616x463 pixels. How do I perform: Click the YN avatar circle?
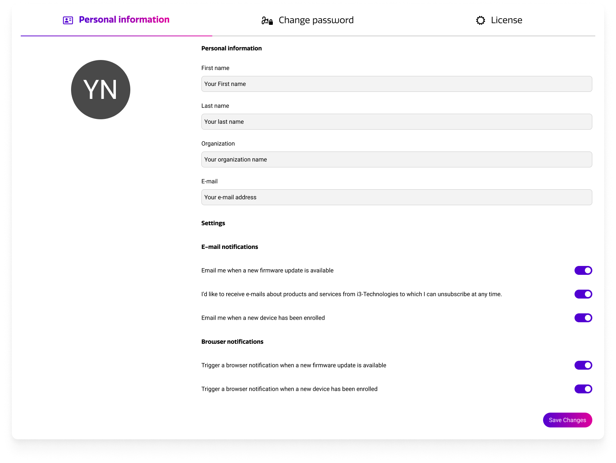(x=101, y=90)
